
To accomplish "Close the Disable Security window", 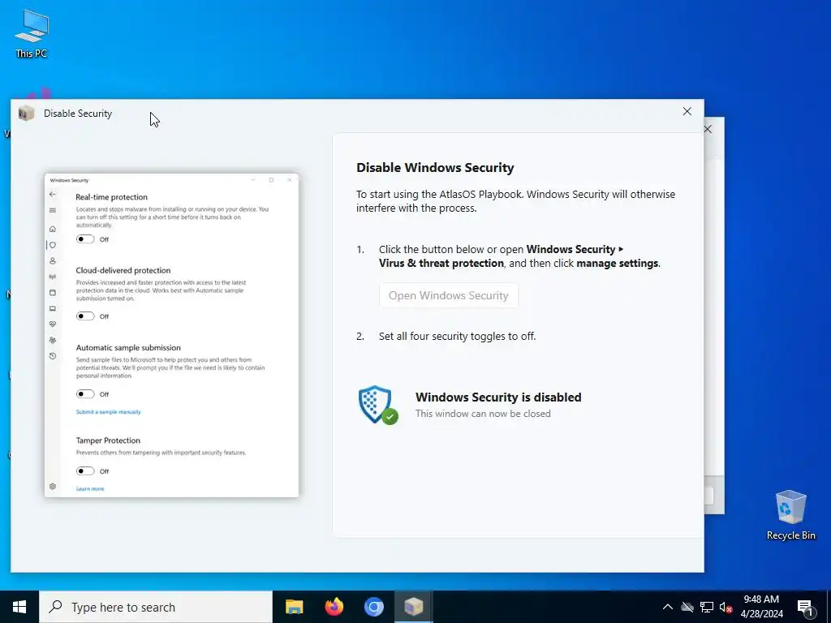I will tap(687, 111).
